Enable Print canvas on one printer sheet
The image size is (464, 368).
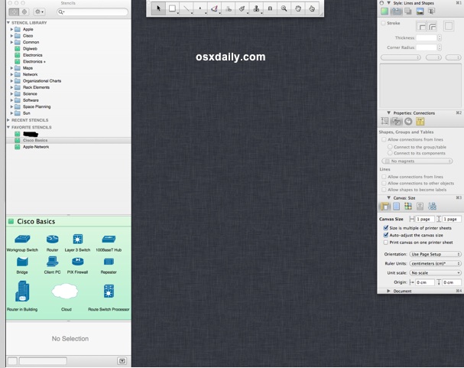(x=385, y=243)
